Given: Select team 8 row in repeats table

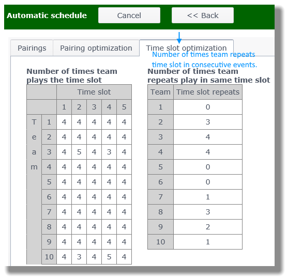Looking at the screenshot, I should (x=195, y=212).
